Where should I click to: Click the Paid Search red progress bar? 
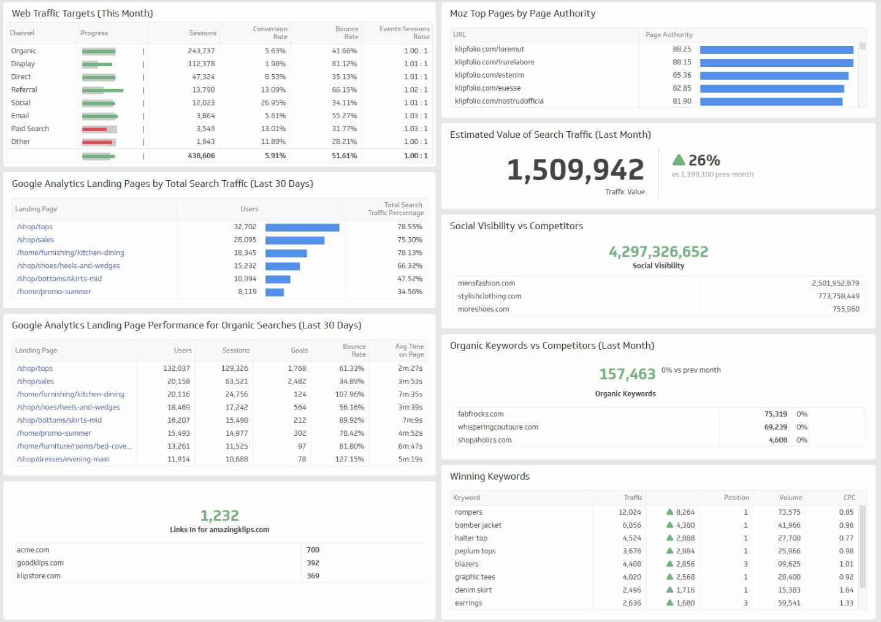(x=99, y=129)
